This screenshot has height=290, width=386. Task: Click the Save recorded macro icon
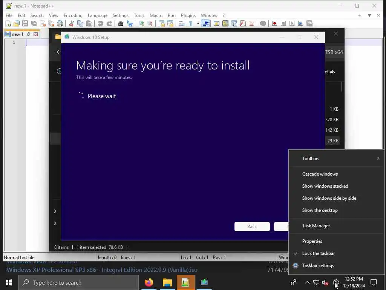point(309,23)
